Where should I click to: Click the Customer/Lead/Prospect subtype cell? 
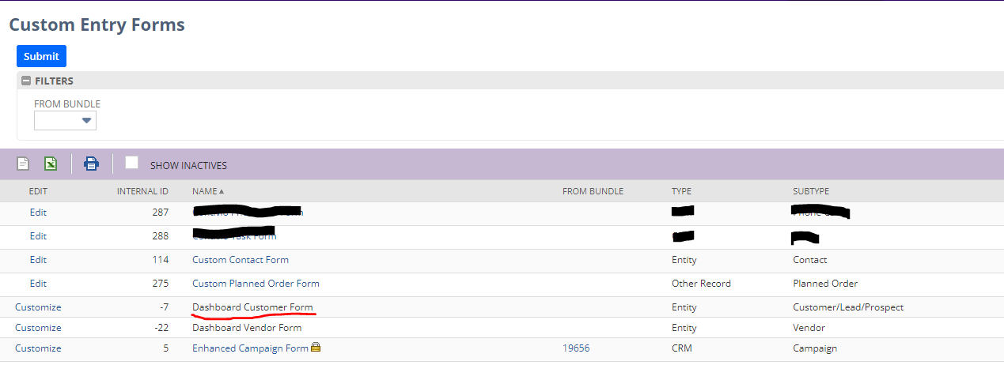(848, 307)
